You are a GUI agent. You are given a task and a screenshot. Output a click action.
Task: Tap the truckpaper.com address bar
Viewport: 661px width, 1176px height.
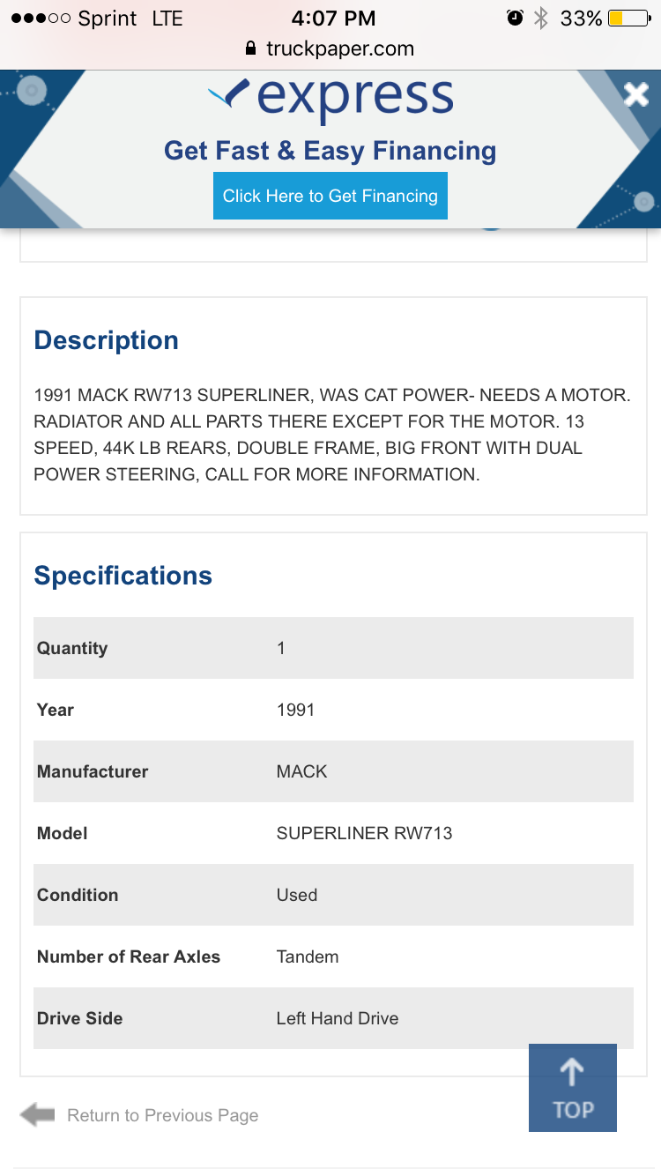pos(330,48)
